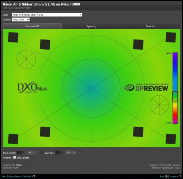Click the 'Focal length: 58mm' readout

[x=12, y=165]
